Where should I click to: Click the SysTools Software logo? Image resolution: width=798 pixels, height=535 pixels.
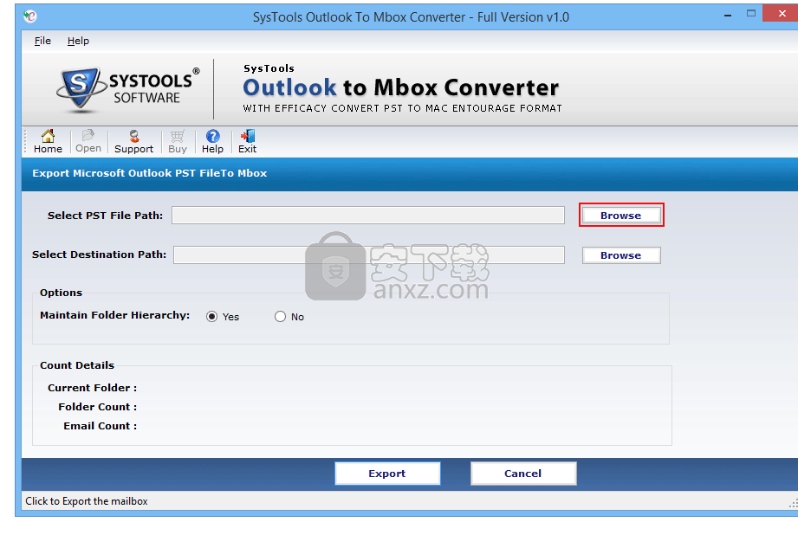127,89
